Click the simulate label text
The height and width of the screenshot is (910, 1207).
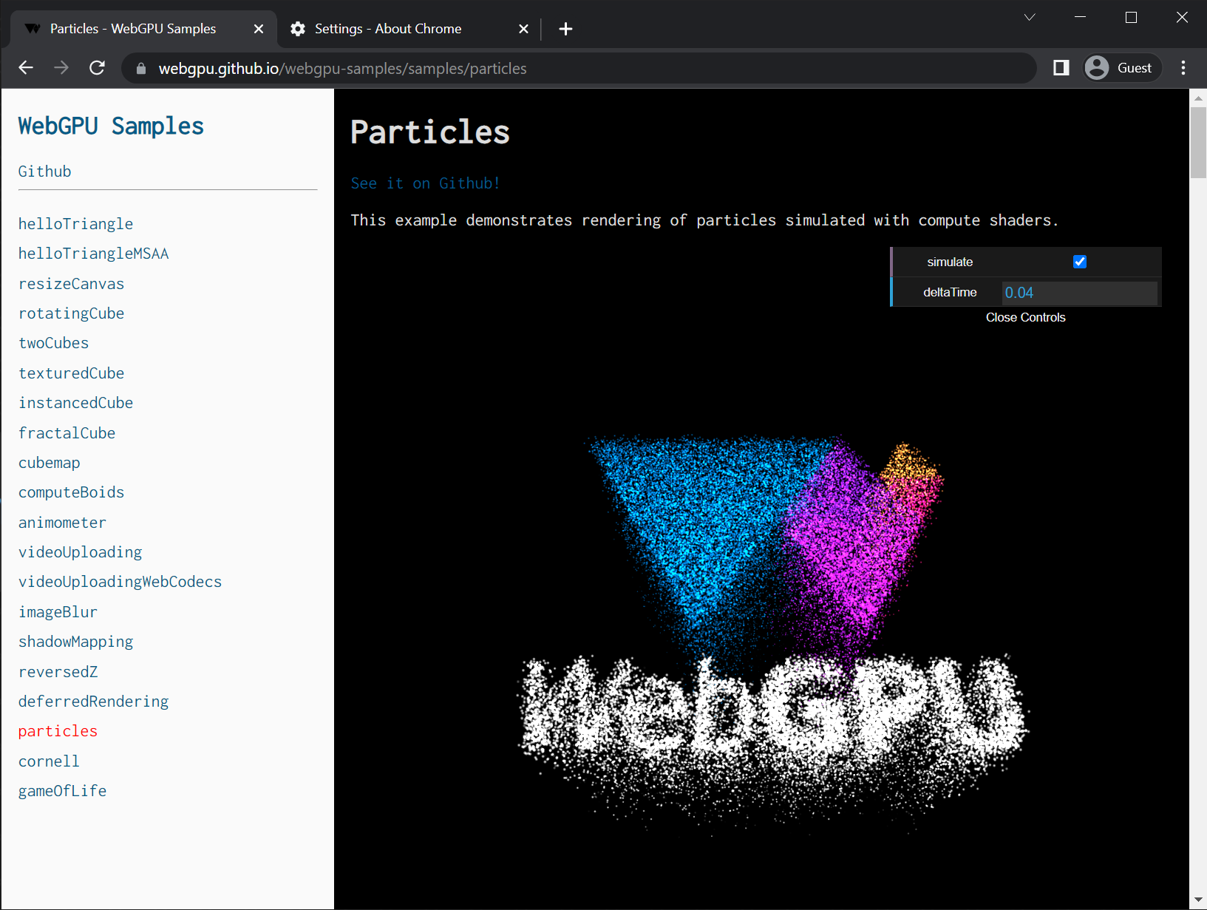click(x=950, y=262)
